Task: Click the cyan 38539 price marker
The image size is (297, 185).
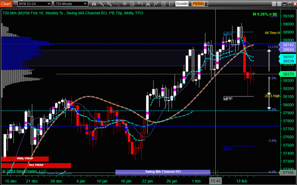Action: coord(288,61)
